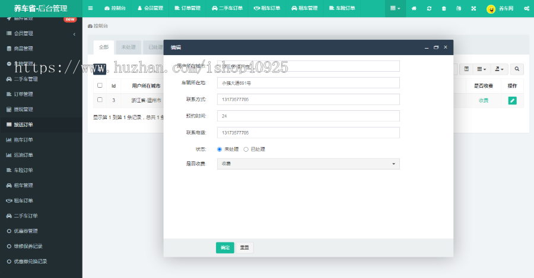The image size is (534, 278).
Task: Select the 未处理 status radio button
Action: 220,149
